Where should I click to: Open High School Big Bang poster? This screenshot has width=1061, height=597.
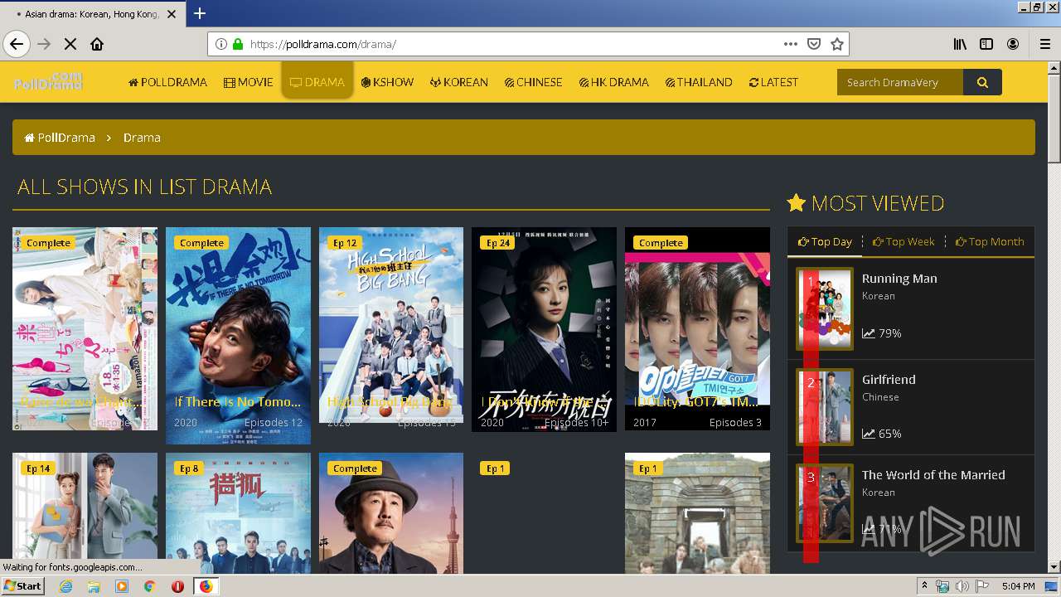pyautogui.click(x=391, y=326)
